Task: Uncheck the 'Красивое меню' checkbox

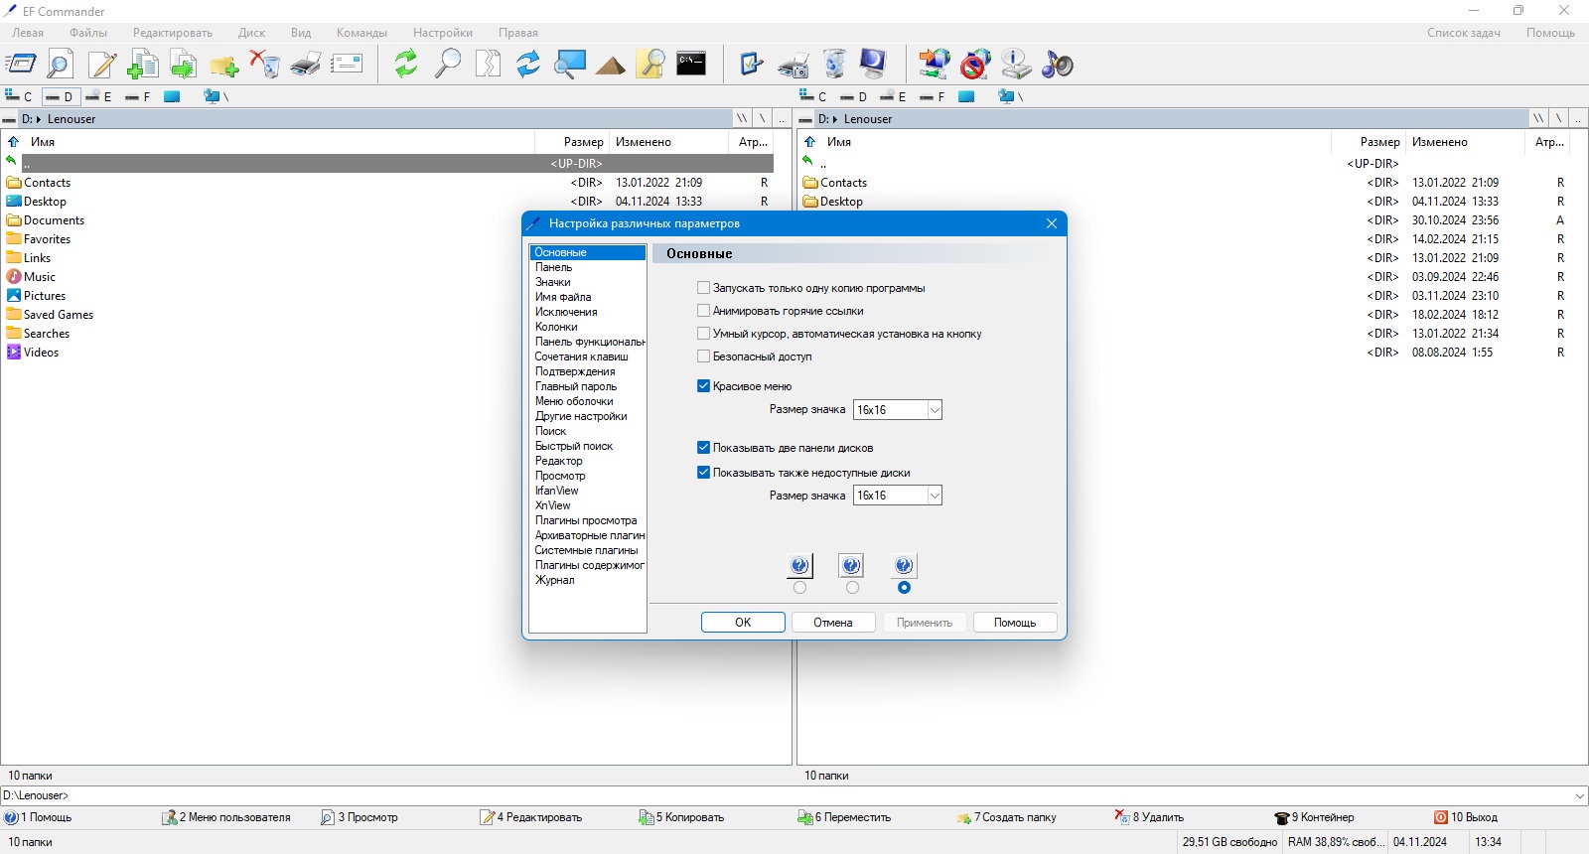Action: click(x=703, y=386)
